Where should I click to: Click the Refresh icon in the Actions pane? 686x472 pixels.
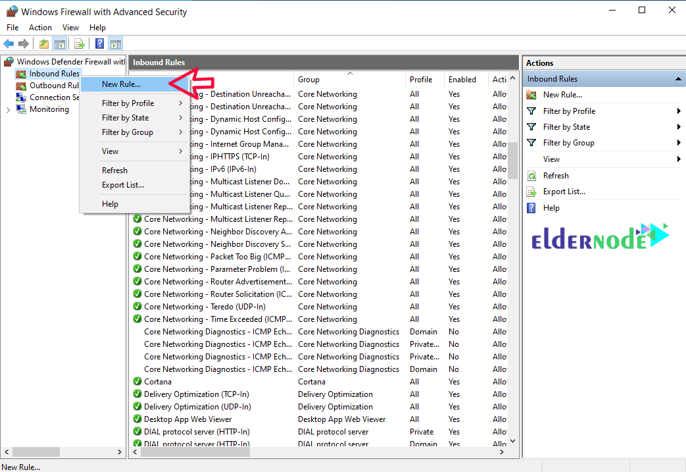531,175
